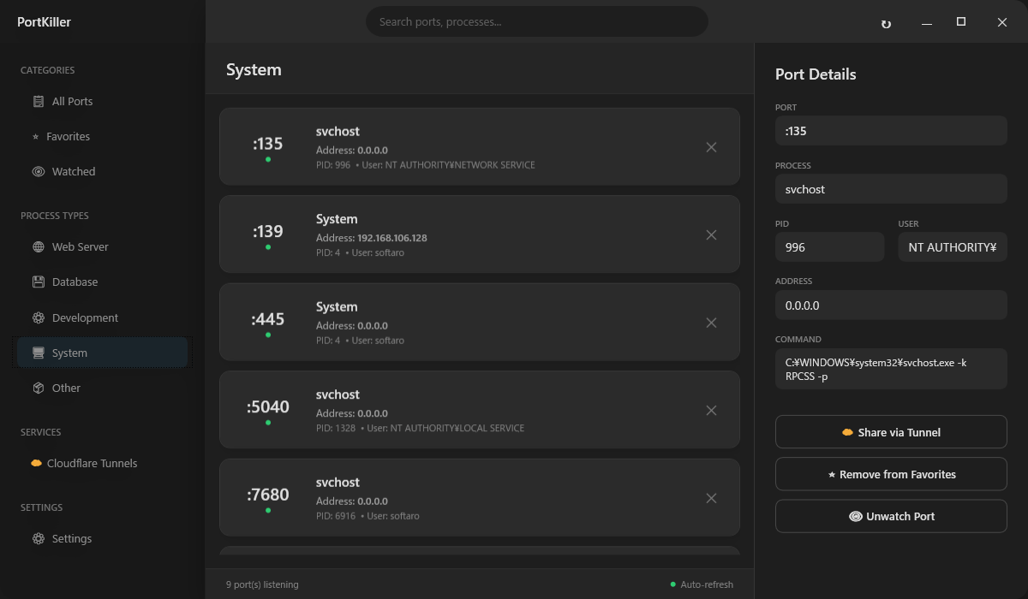Open Cloudflare Tunnels service
Viewport: 1028px width, 599px height.
(x=92, y=463)
